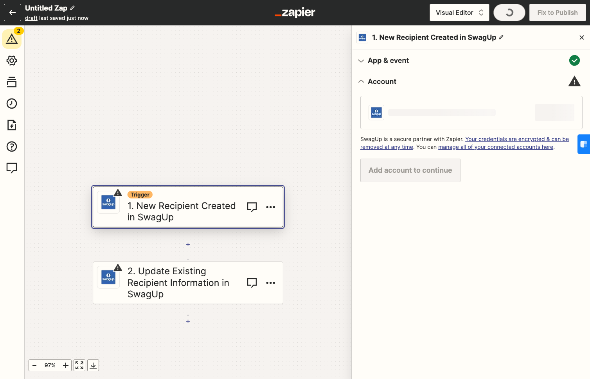Fit canvas to view icon

(x=79, y=365)
